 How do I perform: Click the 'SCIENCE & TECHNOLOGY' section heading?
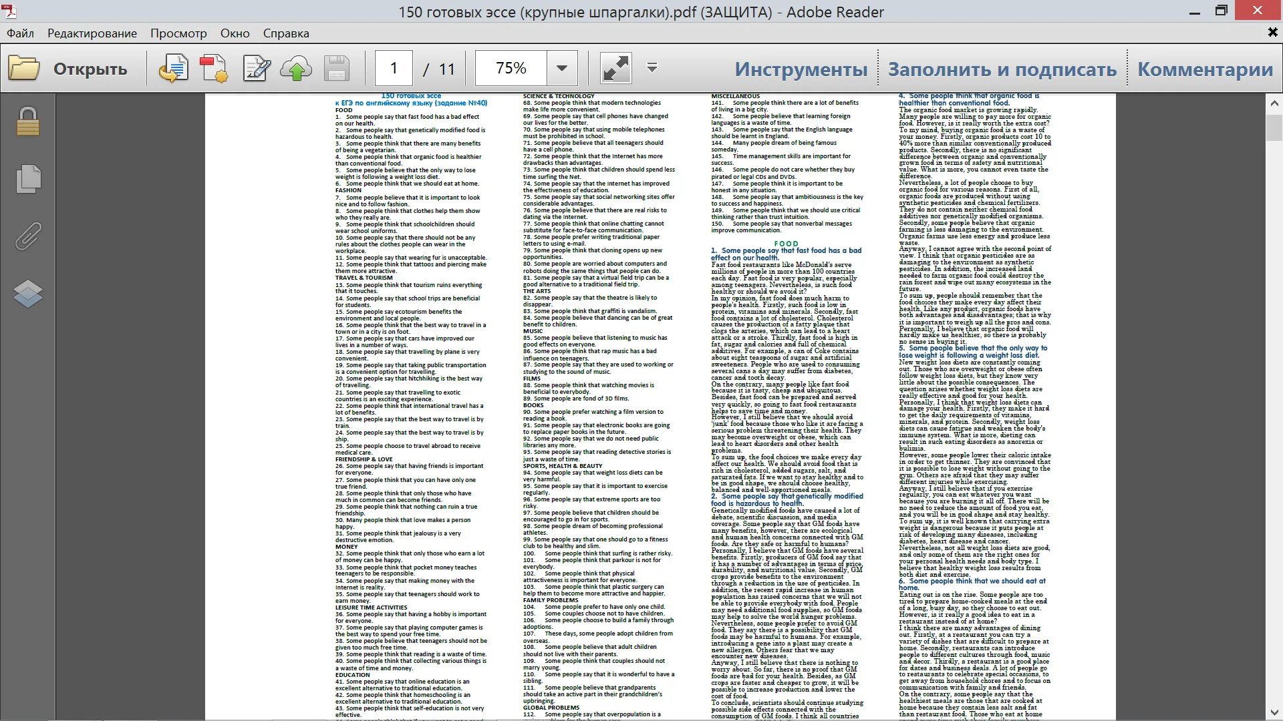tap(559, 96)
